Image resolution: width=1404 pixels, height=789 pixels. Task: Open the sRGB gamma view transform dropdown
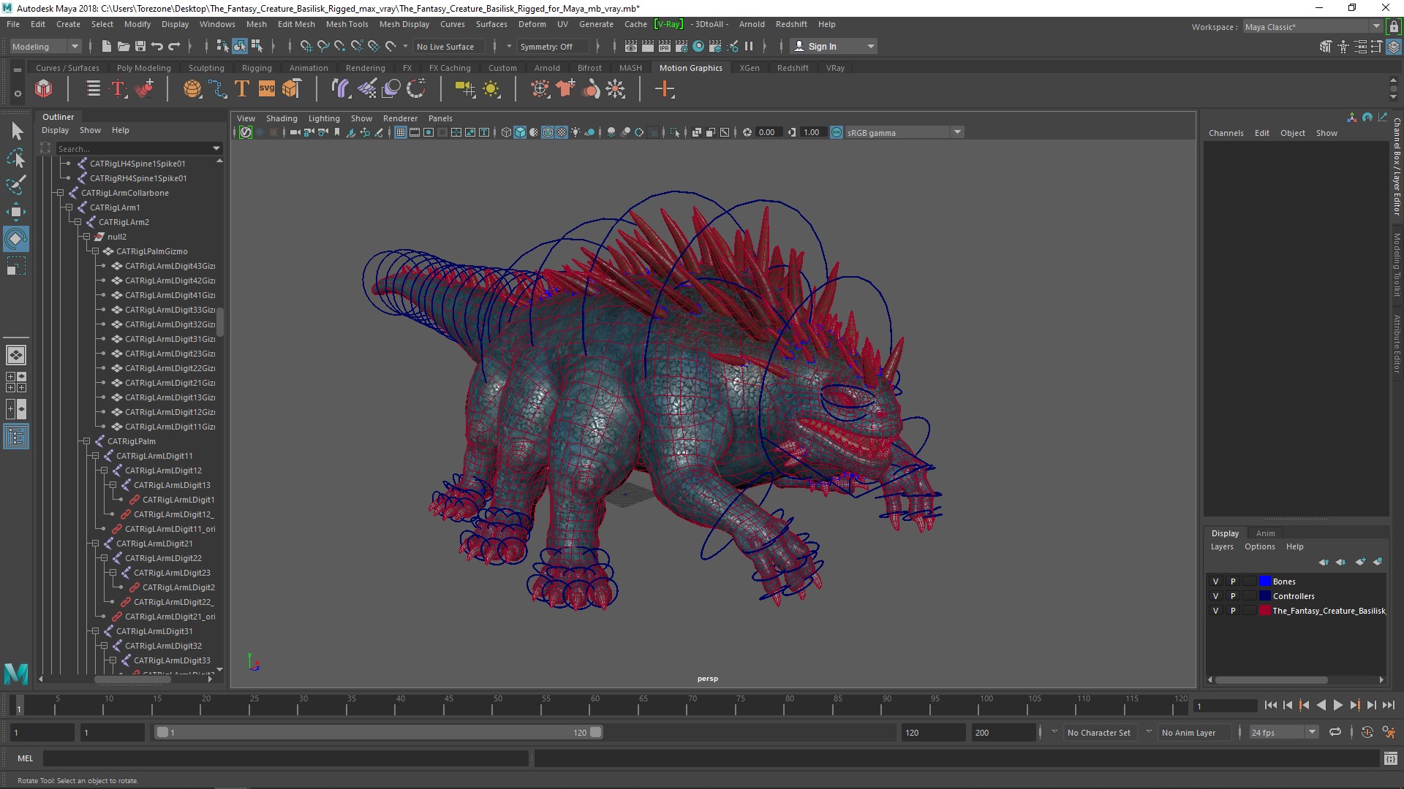905,132
